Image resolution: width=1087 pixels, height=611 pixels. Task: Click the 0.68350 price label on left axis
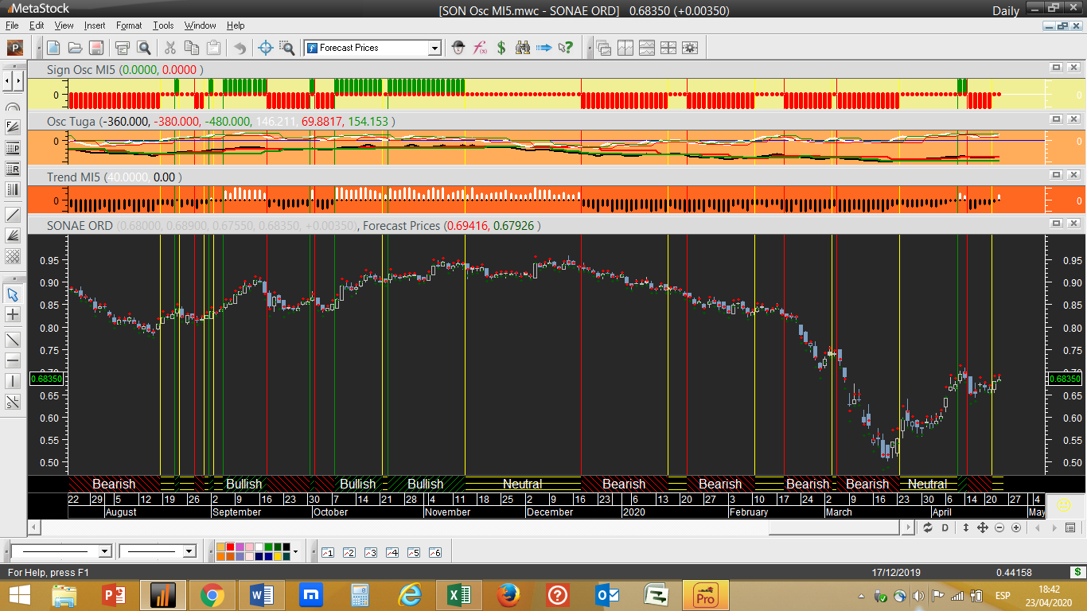coord(46,379)
